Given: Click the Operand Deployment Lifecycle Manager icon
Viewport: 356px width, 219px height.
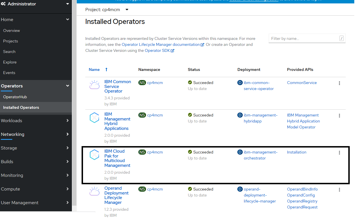Looking at the screenshot, I should coord(94,191).
